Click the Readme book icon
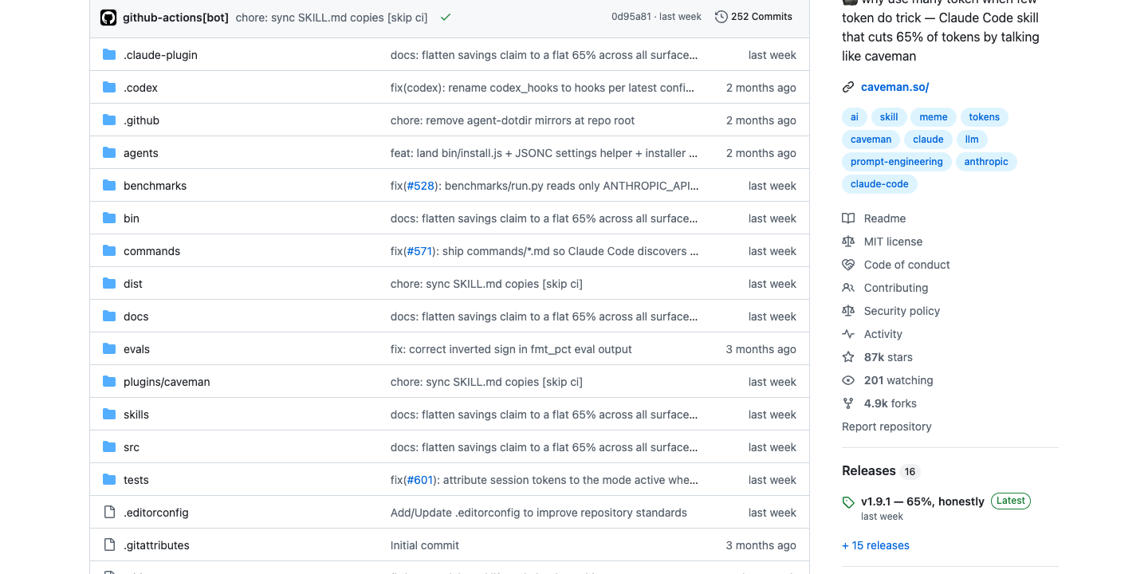 pos(848,218)
